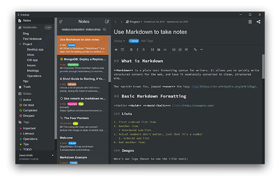Open the Markdown Example note
Viewport: 280px width, 187px height.
click(x=83, y=159)
